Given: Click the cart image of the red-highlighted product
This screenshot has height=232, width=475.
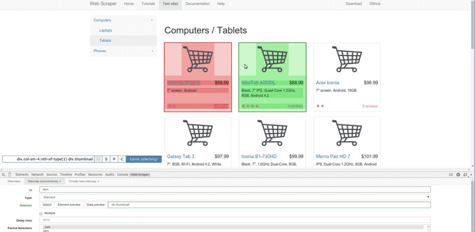Looking at the screenshot, I should (x=198, y=59).
